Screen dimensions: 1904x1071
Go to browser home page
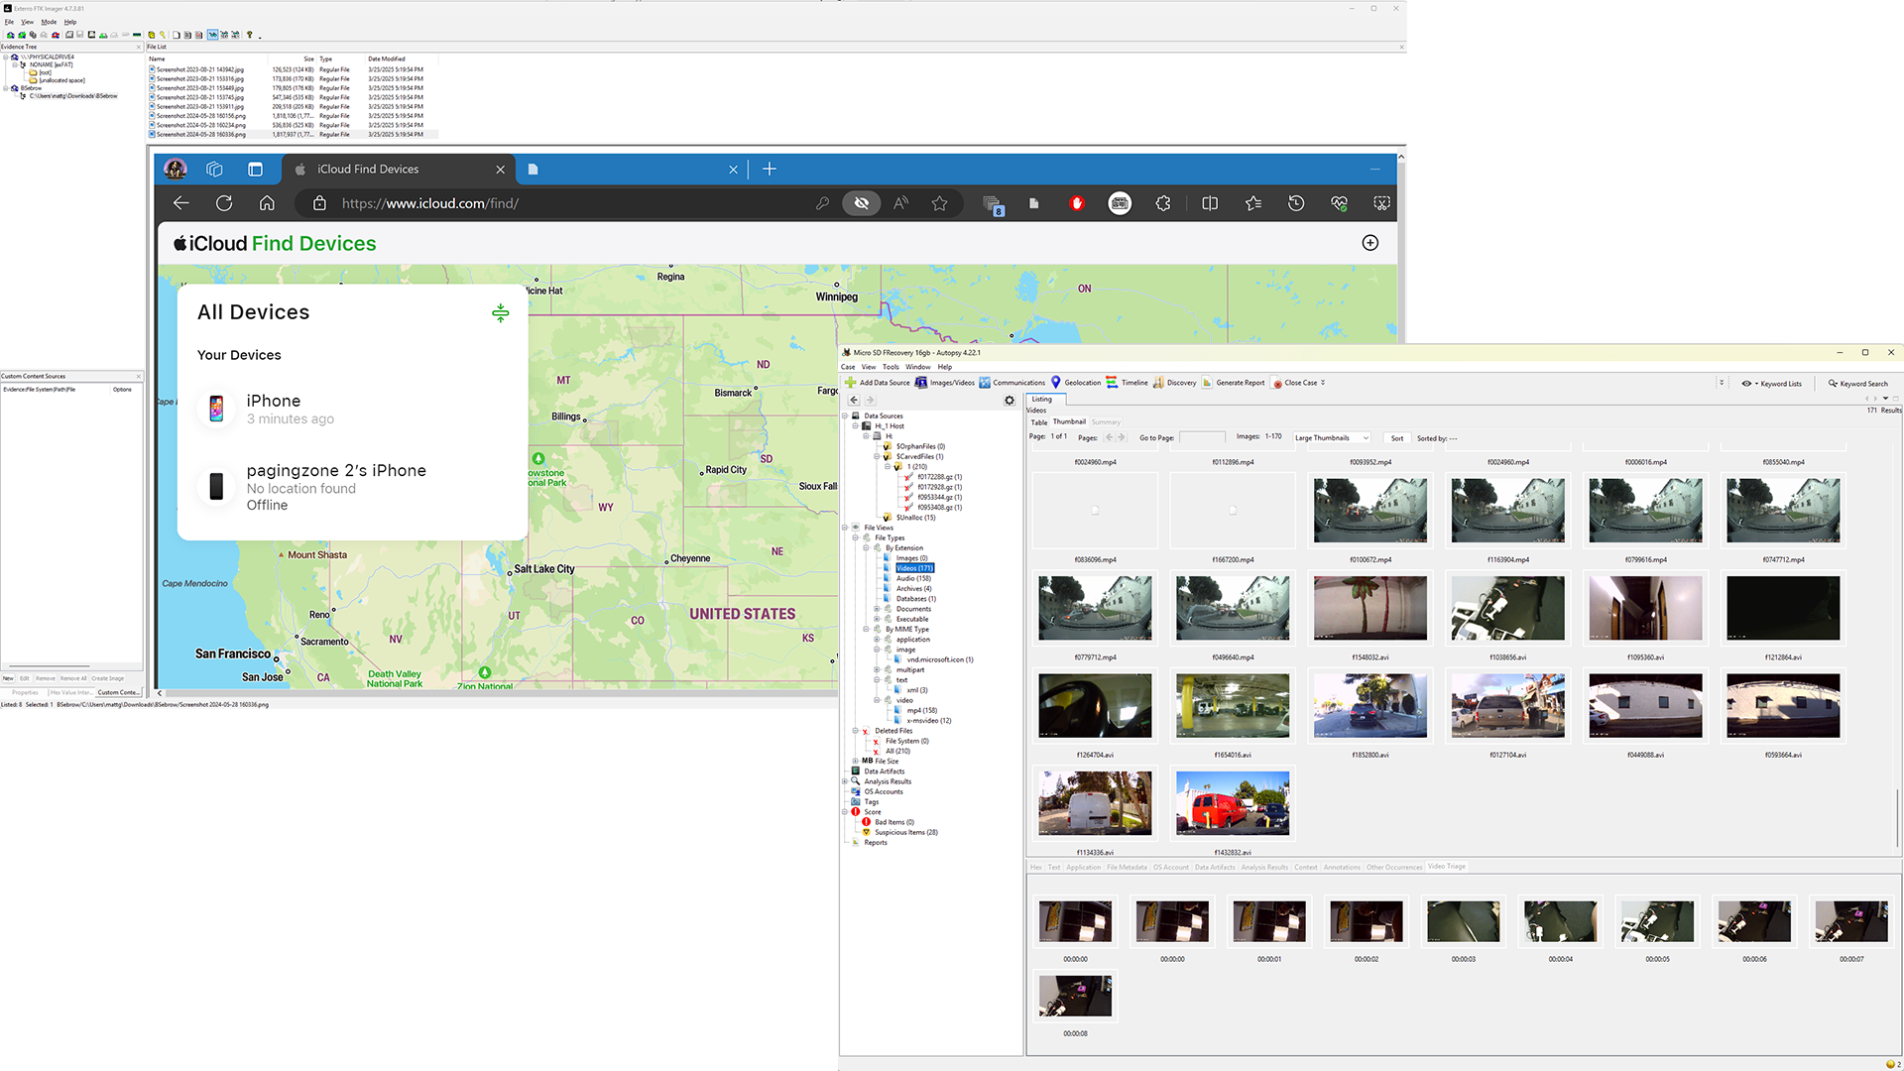click(x=267, y=203)
